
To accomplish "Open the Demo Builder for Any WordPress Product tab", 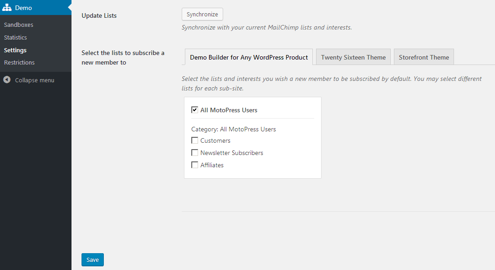I will click(249, 57).
